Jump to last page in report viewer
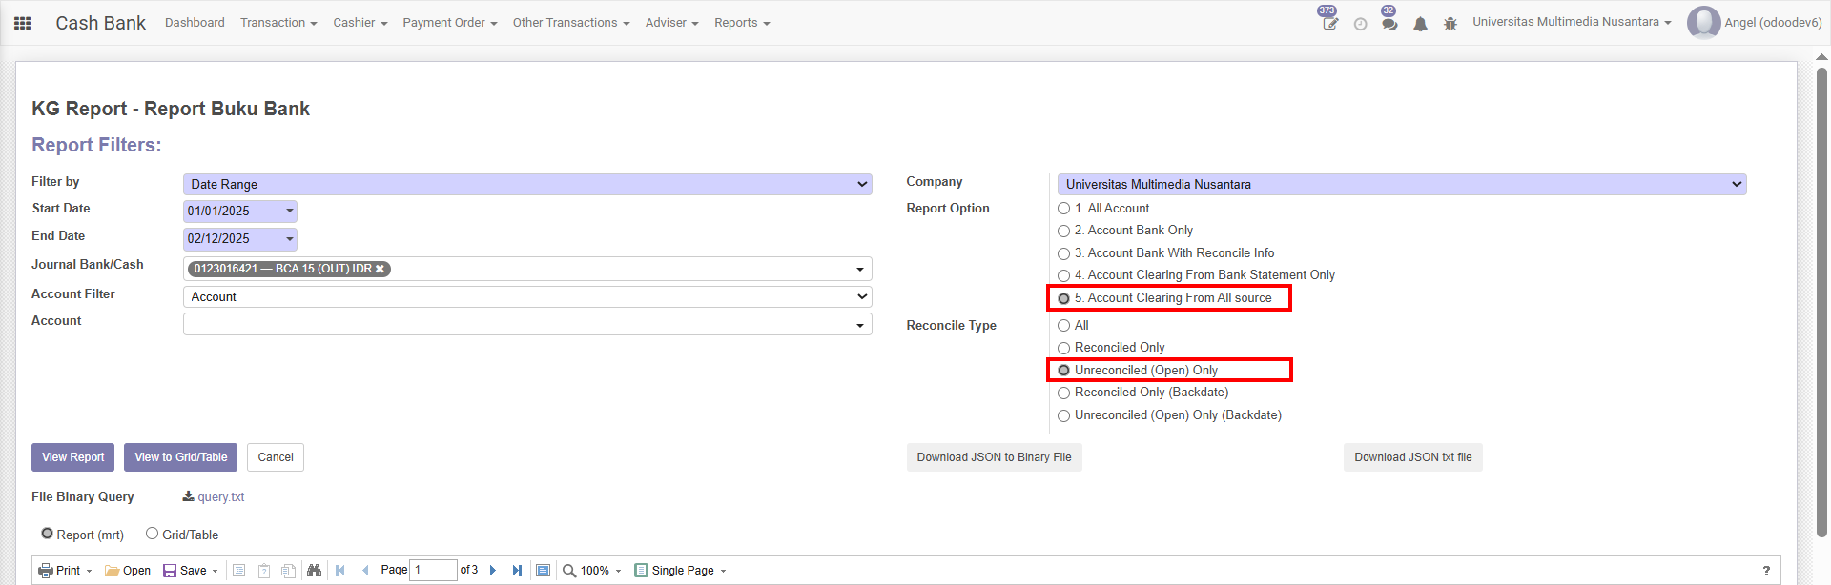Image resolution: width=1831 pixels, height=585 pixels. coord(517,571)
